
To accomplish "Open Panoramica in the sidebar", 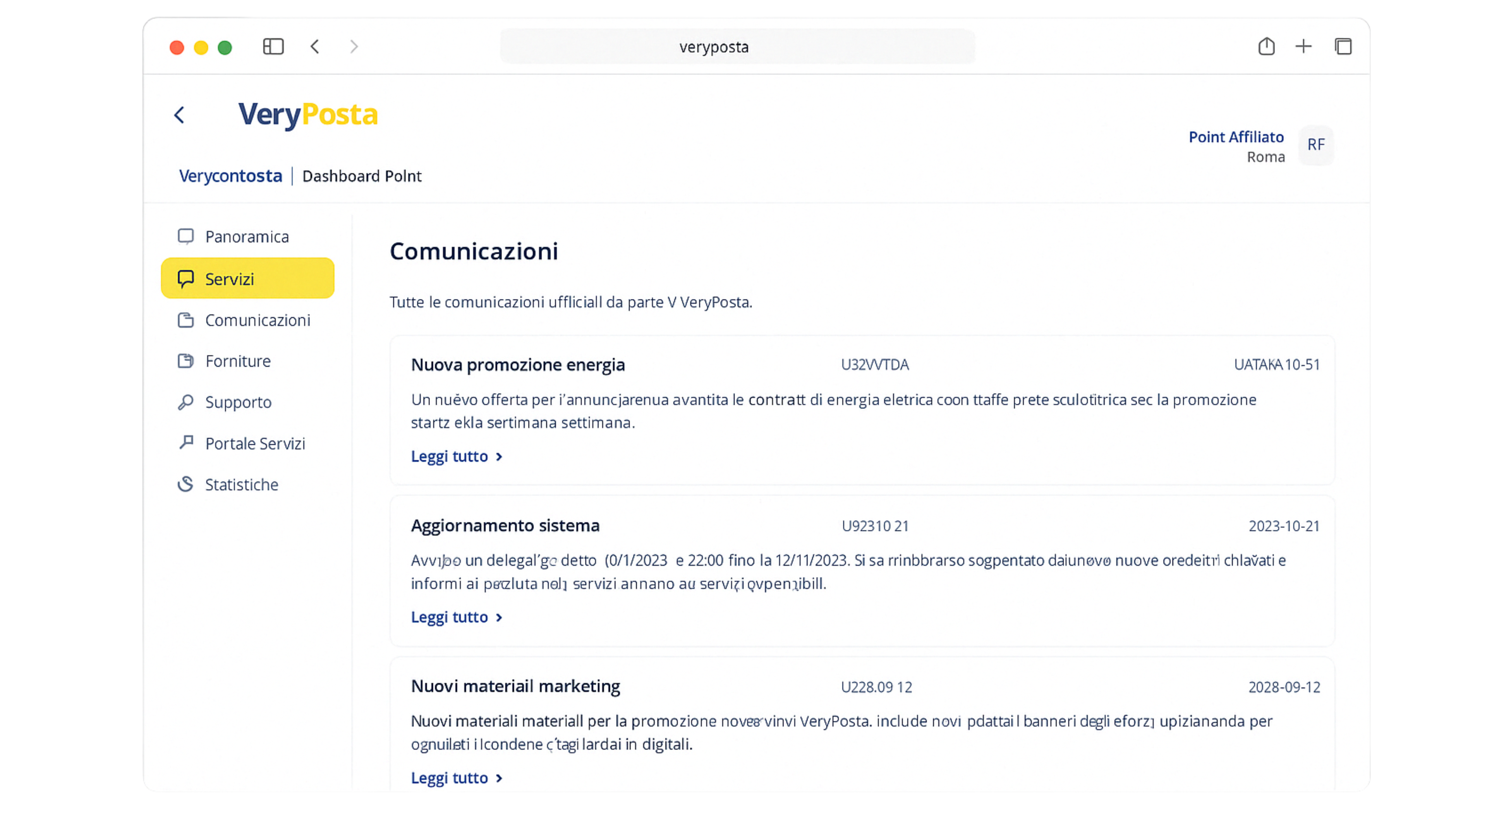I will pos(248,236).
